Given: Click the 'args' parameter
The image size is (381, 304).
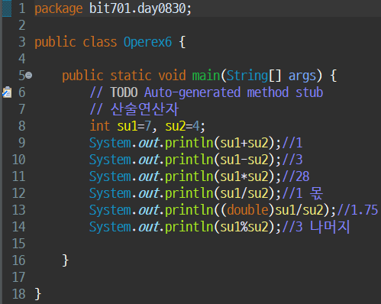Looking at the screenshot, I should click(302, 76).
